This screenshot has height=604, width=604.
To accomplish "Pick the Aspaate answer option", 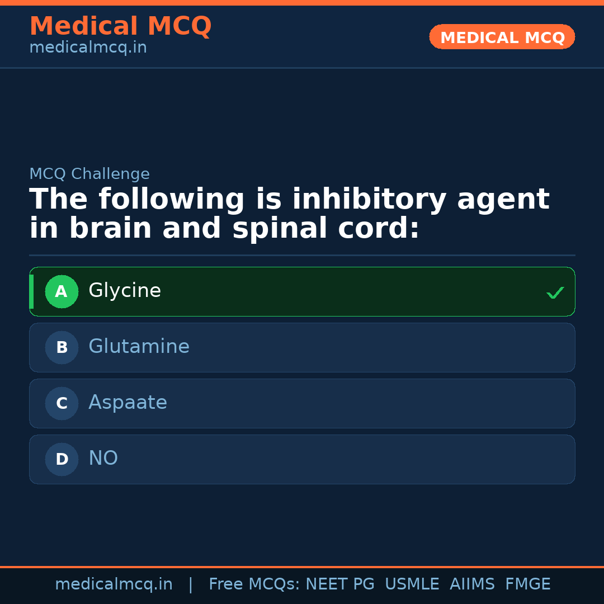I will pos(128,403).
